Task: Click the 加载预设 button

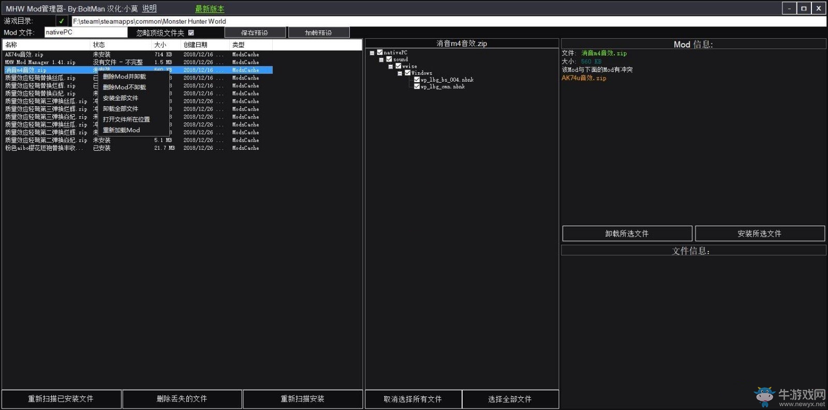Action: 319,33
